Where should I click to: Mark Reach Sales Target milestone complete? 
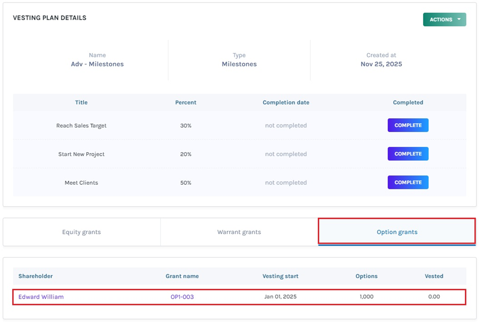(408, 126)
